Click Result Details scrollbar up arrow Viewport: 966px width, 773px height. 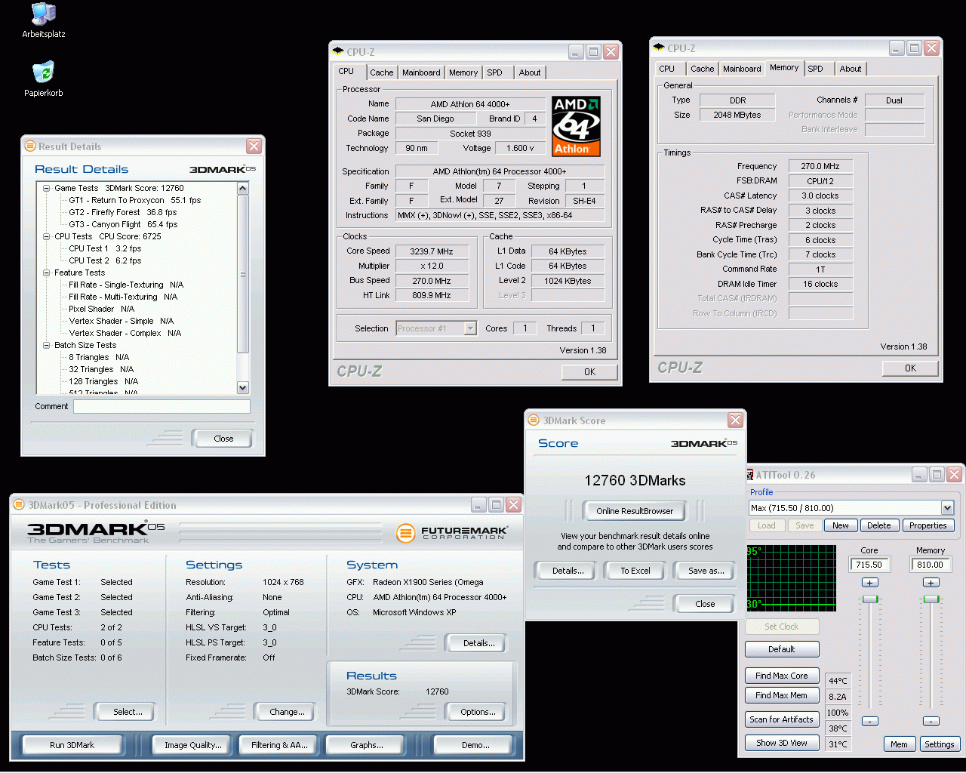[243, 188]
